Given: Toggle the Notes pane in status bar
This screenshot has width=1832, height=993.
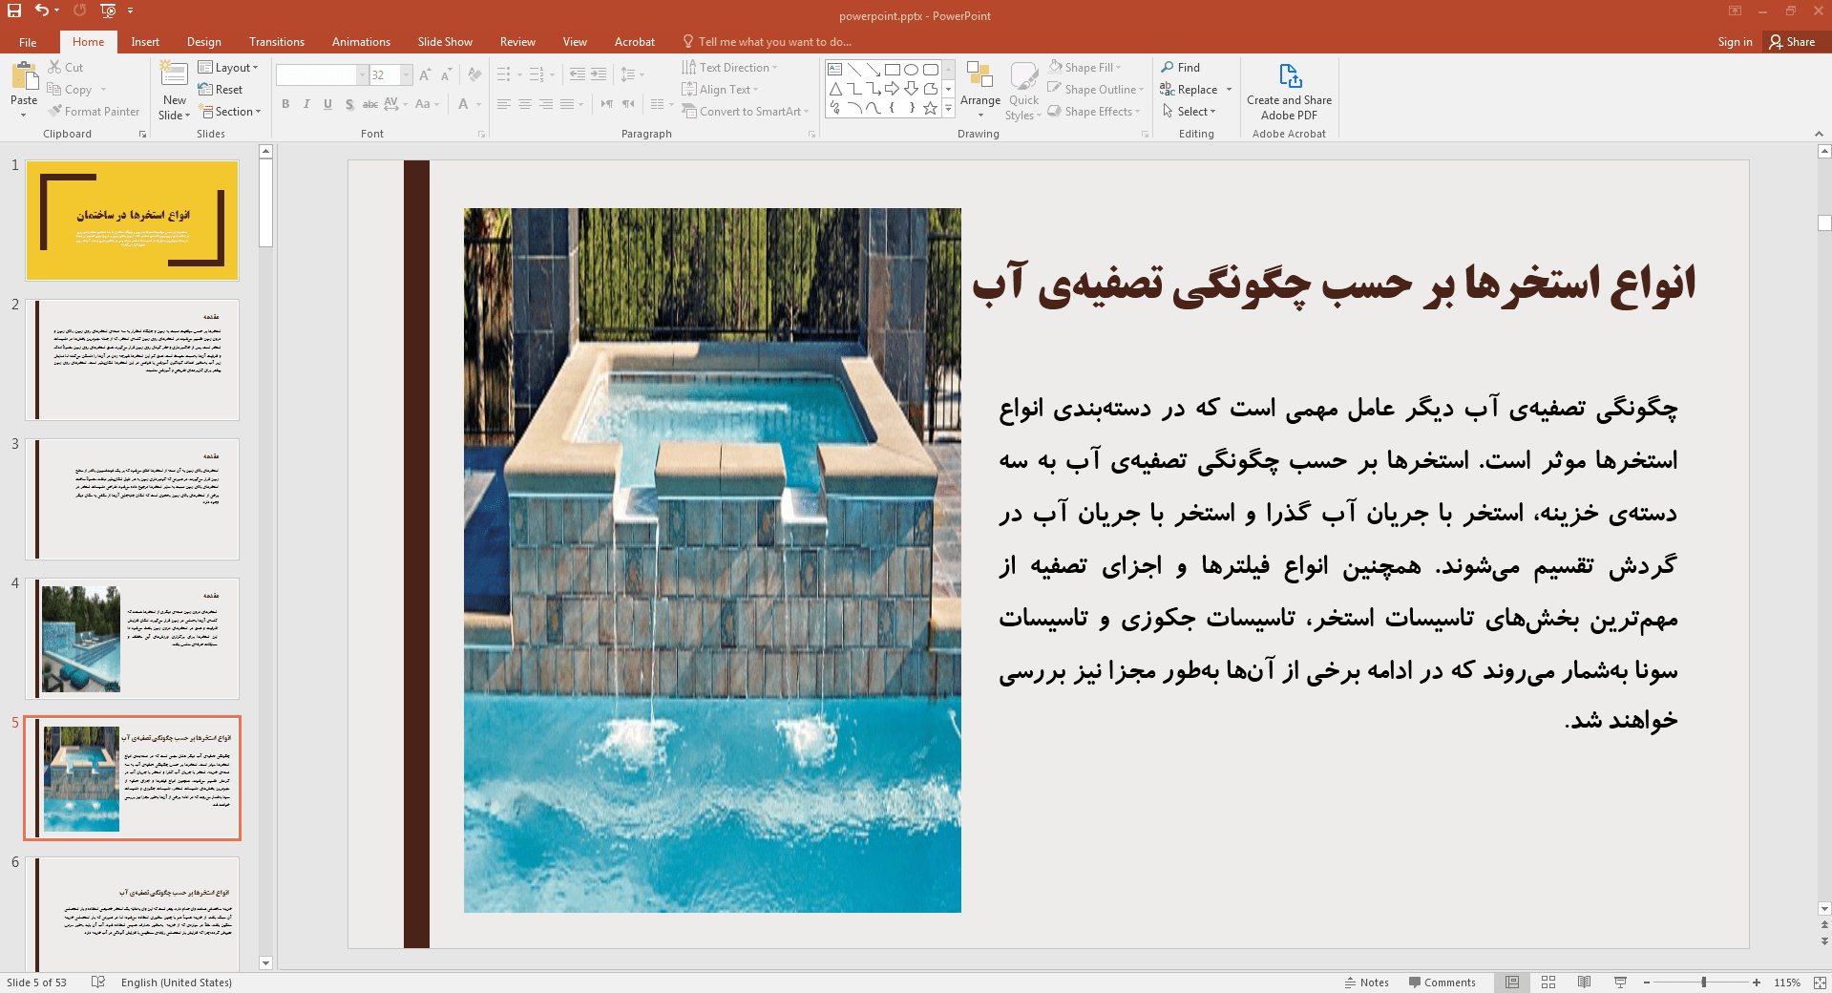Looking at the screenshot, I should [1366, 982].
